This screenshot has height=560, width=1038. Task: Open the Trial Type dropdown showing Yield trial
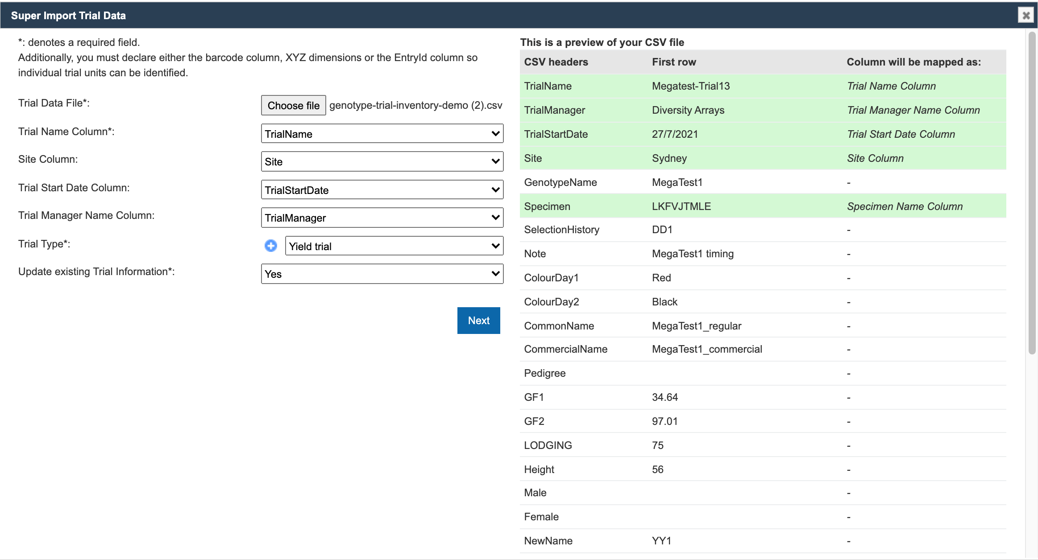(x=394, y=246)
